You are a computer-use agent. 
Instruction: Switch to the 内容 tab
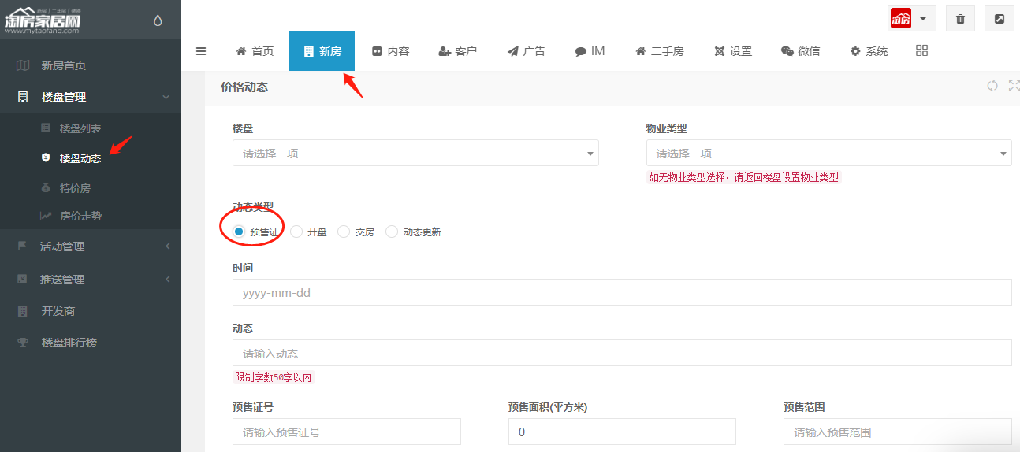390,51
